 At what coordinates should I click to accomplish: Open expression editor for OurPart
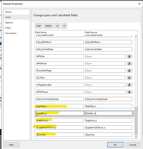[x=130, y=78]
